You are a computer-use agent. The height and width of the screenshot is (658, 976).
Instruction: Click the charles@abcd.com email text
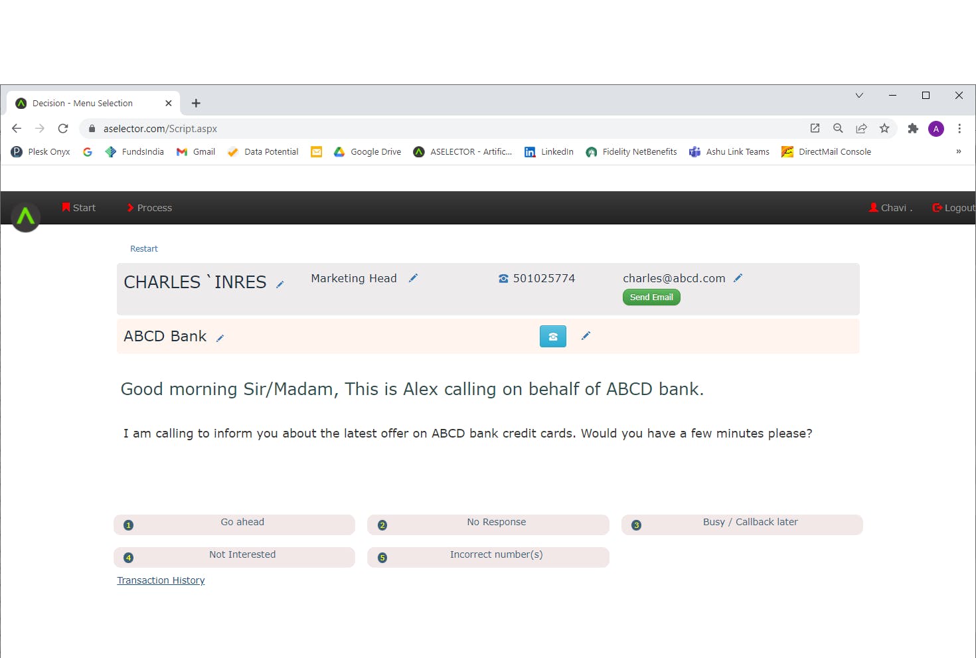pos(674,278)
